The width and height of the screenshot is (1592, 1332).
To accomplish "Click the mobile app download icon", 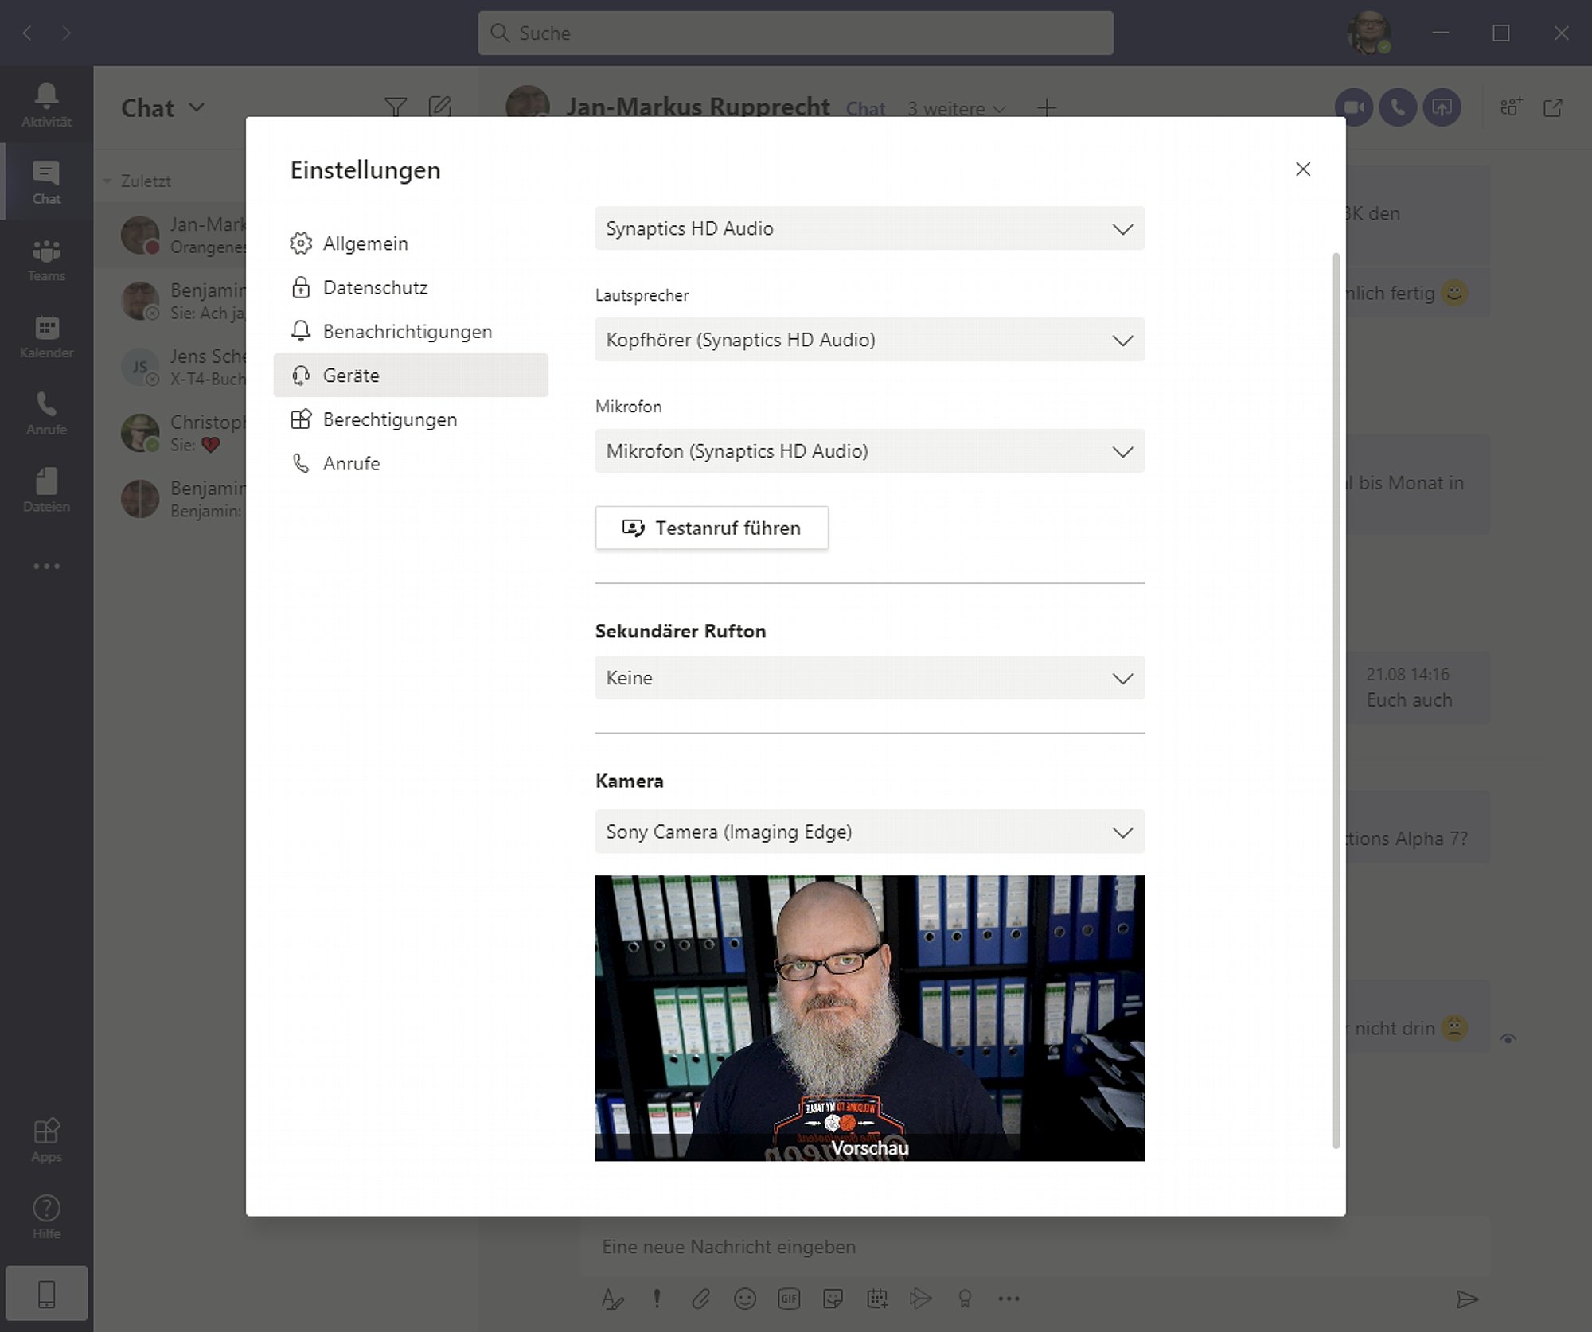I will click(46, 1294).
